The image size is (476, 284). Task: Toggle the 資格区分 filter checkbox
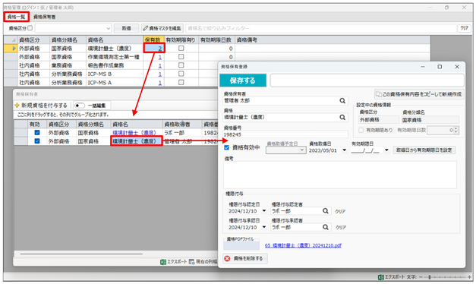[30, 28]
